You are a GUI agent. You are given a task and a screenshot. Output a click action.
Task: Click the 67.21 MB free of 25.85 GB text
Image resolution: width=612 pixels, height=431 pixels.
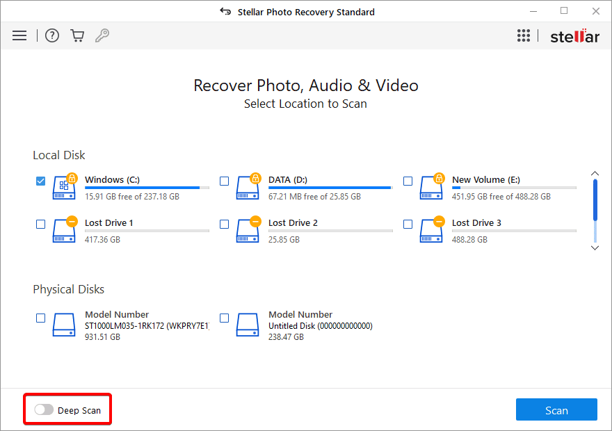pyautogui.click(x=314, y=197)
